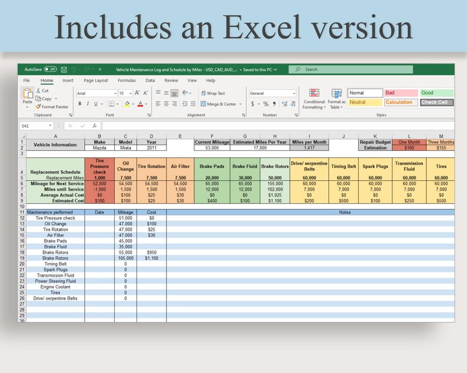Open the font size 10 dropdown

tap(131, 93)
